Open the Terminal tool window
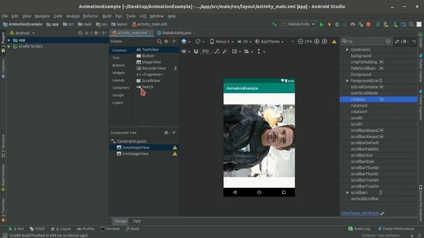Image resolution: width=424 pixels, height=238 pixels. click(x=110, y=229)
